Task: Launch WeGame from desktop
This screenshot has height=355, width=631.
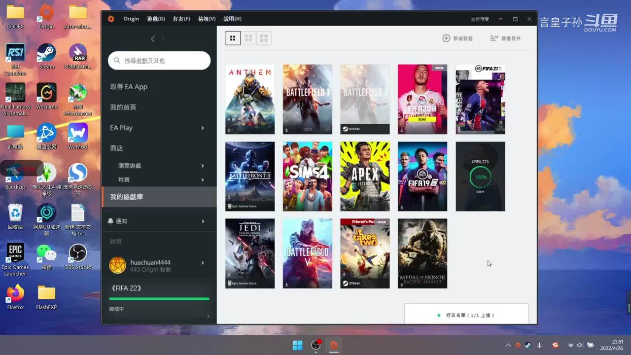Action: tap(46, 97)
